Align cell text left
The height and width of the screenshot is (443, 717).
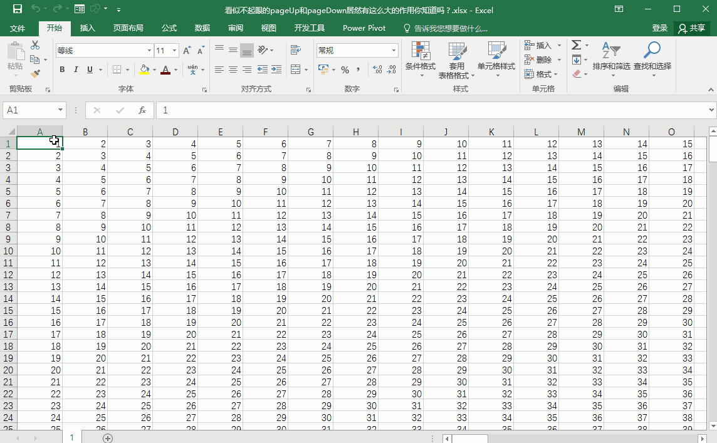pyautogui.click(x=219, y=70)
